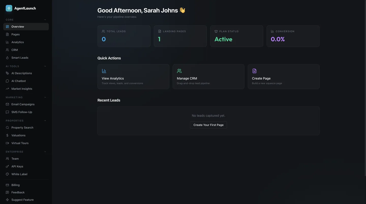Click the greeting "Good Afternoon, Sarah Johns"

tap(138, 10)
